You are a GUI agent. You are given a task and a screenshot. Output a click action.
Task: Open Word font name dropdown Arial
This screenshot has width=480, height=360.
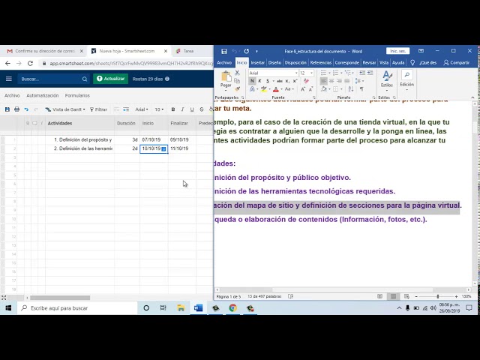pos(296,73)
